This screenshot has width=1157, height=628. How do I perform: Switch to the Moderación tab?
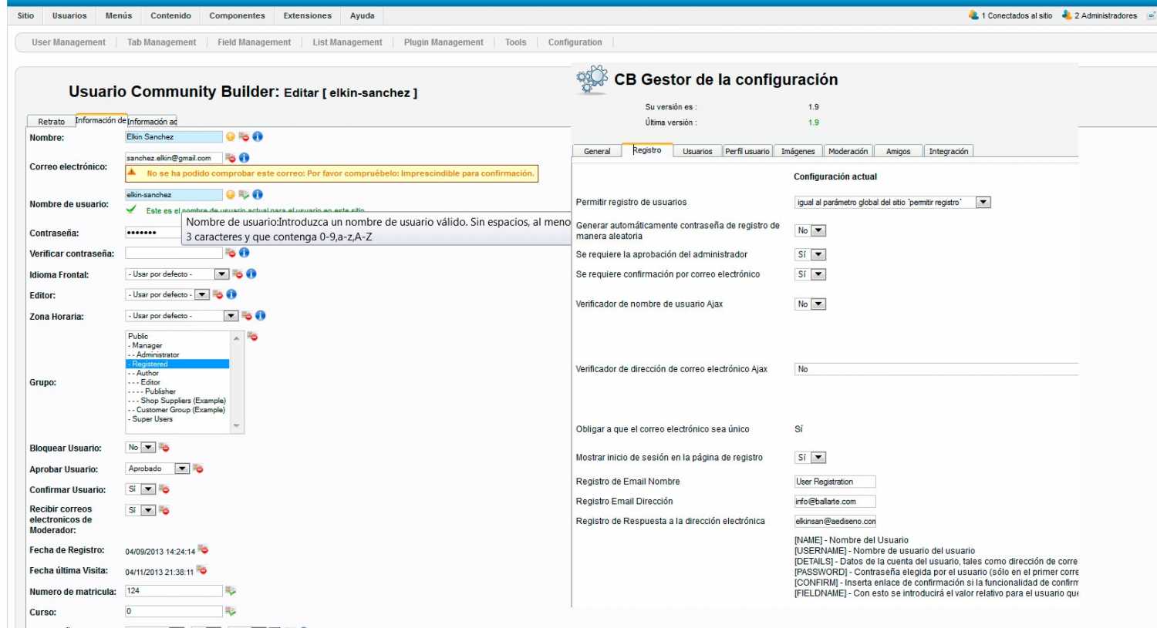pyautogui.click(x=848, y=151)
